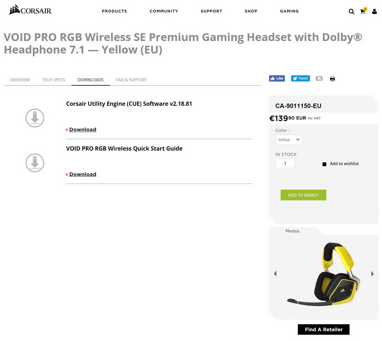Viewport: 382px width, 341px height.
Task: Open the user account icon
Action: coord(374,11)
